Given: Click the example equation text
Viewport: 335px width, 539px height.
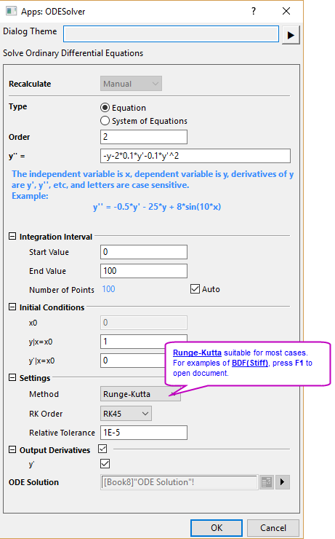Looking at the screenshot, I should [157, 207].
